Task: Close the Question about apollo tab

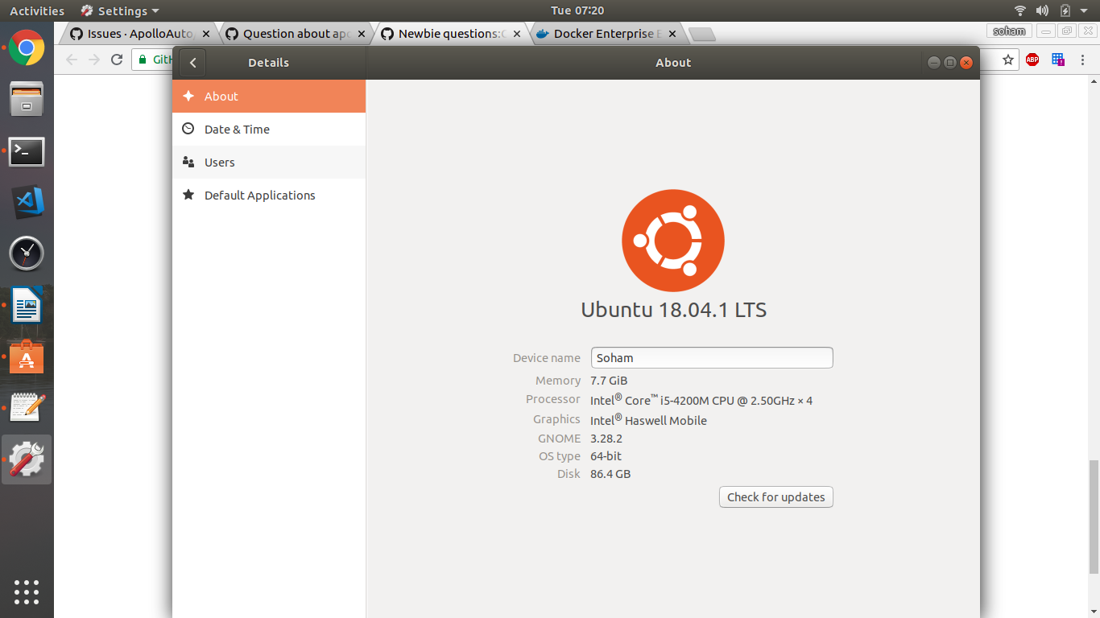Action: [362, 34]
